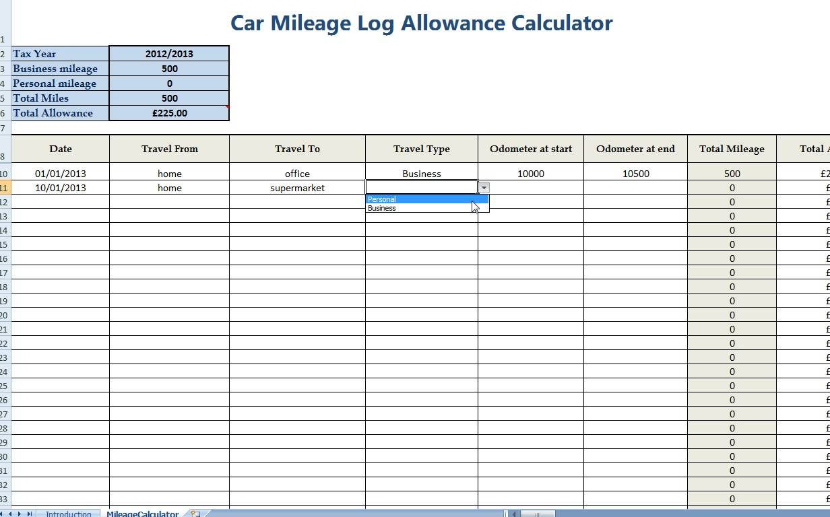Image resolution: width=830 pixels, height=517 pixels.
Task: Click the Tax Year label cell
Action: 60,54
